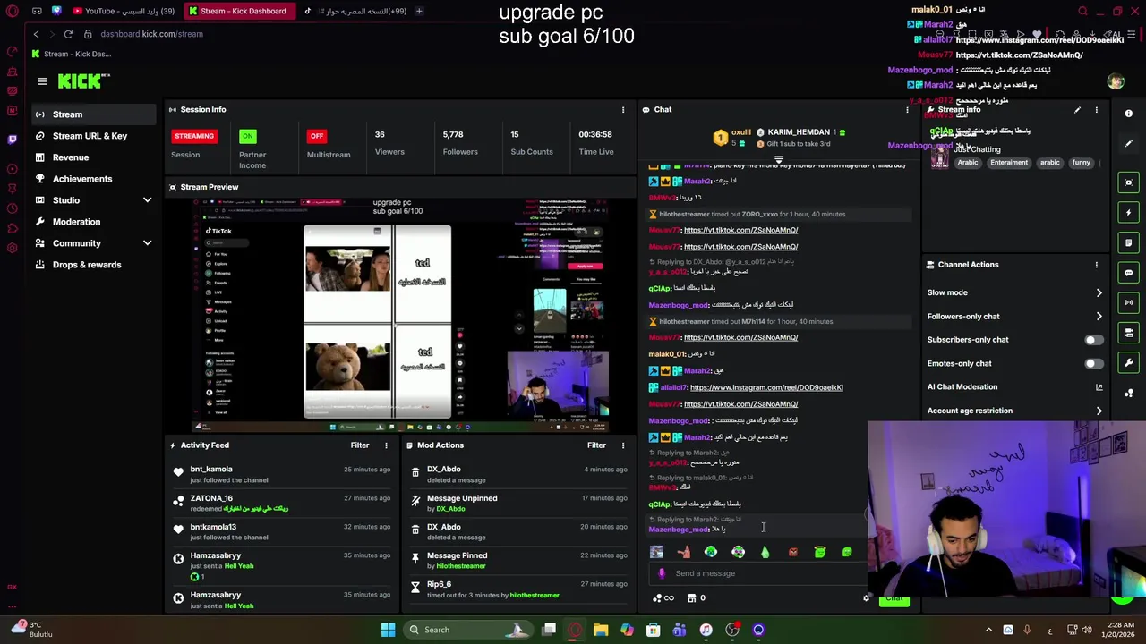Open hilothestreamer under Message Pinned
This screenshot has height=644, width=1146.
coord(461,566)
